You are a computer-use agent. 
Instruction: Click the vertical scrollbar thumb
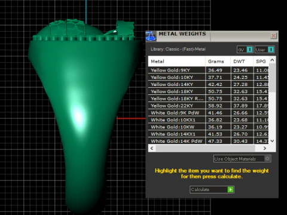click(272, 78)
